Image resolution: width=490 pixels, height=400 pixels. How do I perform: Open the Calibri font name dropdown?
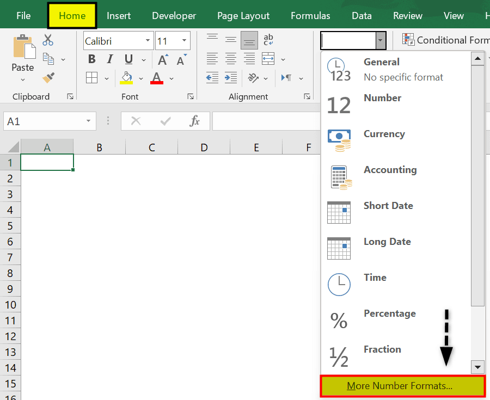(148, 40)
